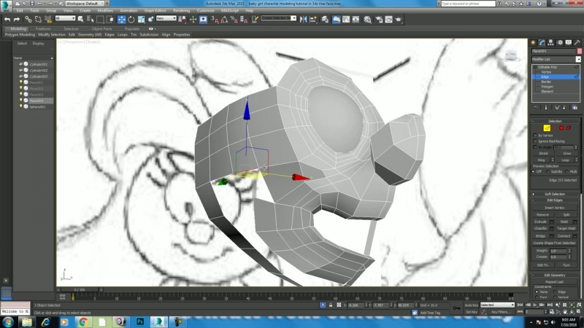The height and width of the screenshot is (328, 584).
Task: Choose Rectangular Selection Region tool
Action: 100,20
